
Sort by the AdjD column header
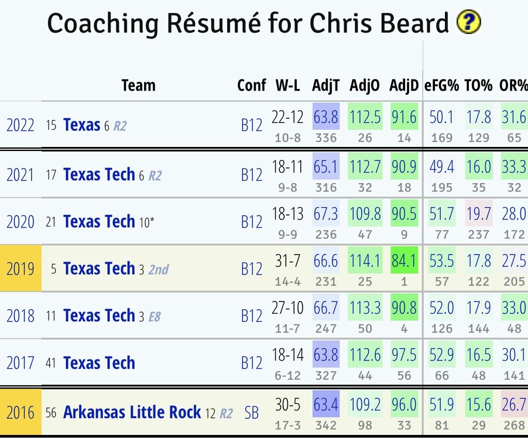404,85
